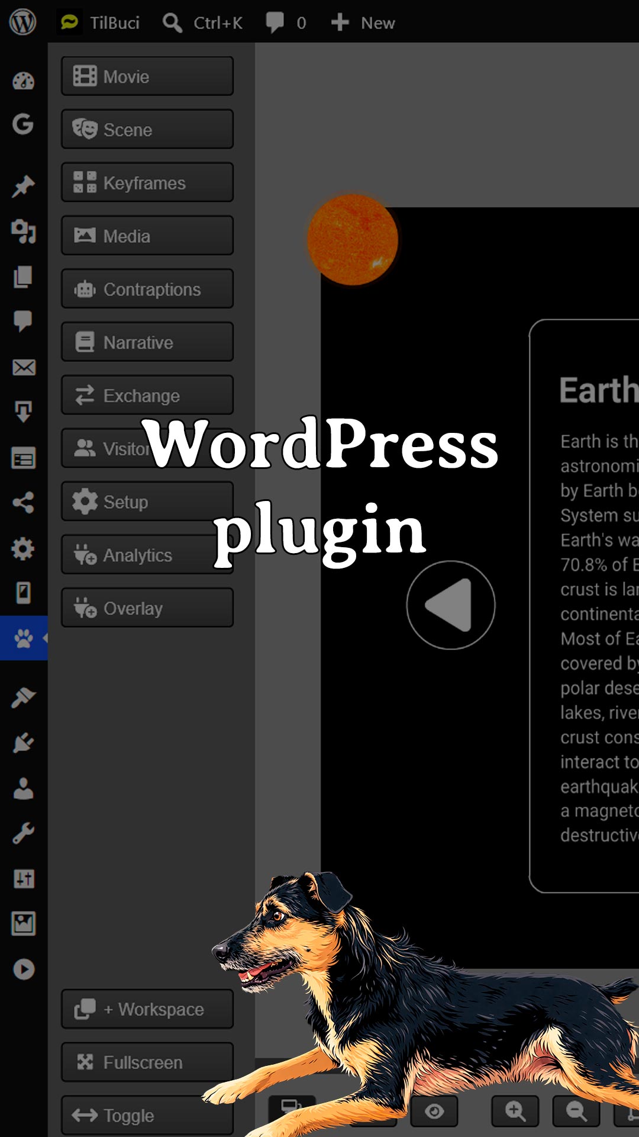Open Pages via the stacked pages icon
The image size is (639, 1137).
point(23,277)
